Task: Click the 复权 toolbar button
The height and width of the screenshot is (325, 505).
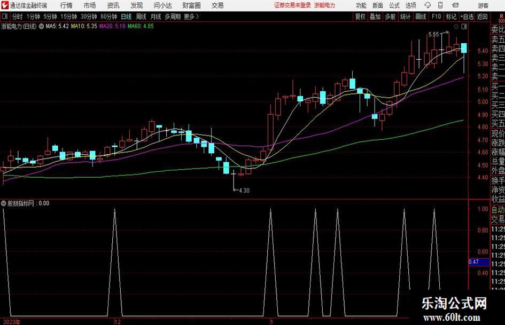Action: (x=360, y=17)
